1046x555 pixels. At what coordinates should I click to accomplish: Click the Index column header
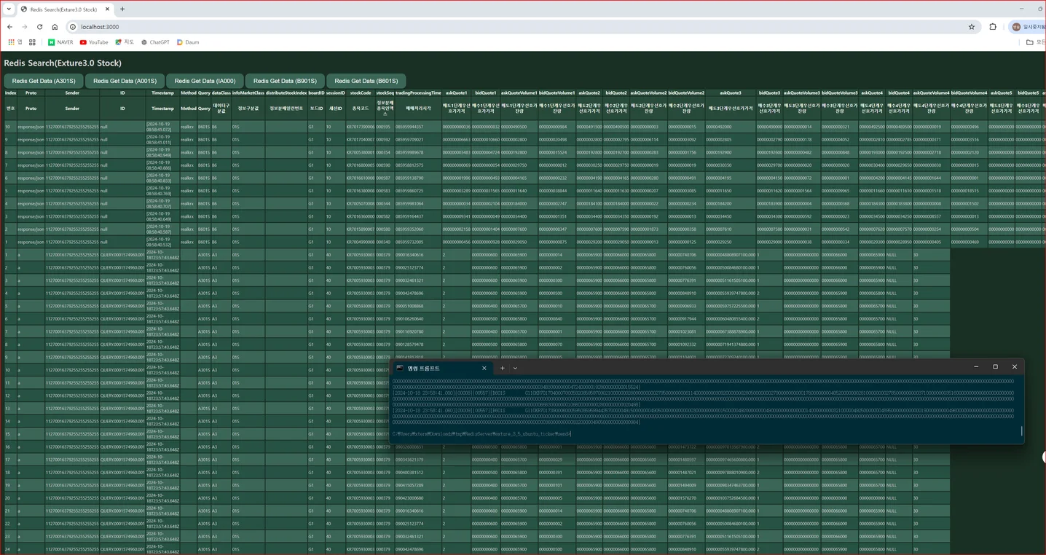pyautogui.click(x=10, y=93)
